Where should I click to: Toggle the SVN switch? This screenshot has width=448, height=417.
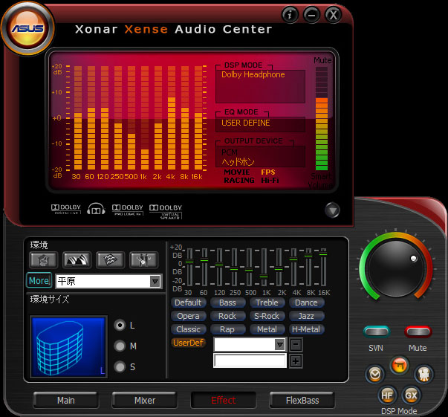(377, 332)
